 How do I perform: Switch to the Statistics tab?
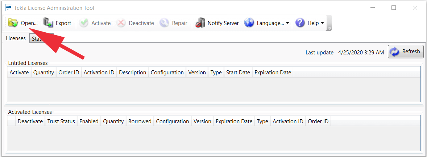(41, 39)
